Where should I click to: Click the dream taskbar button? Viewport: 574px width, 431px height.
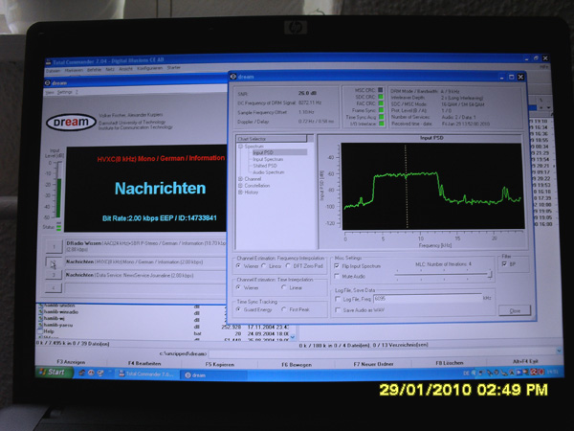pyautogui.click(x=213, y=375)
